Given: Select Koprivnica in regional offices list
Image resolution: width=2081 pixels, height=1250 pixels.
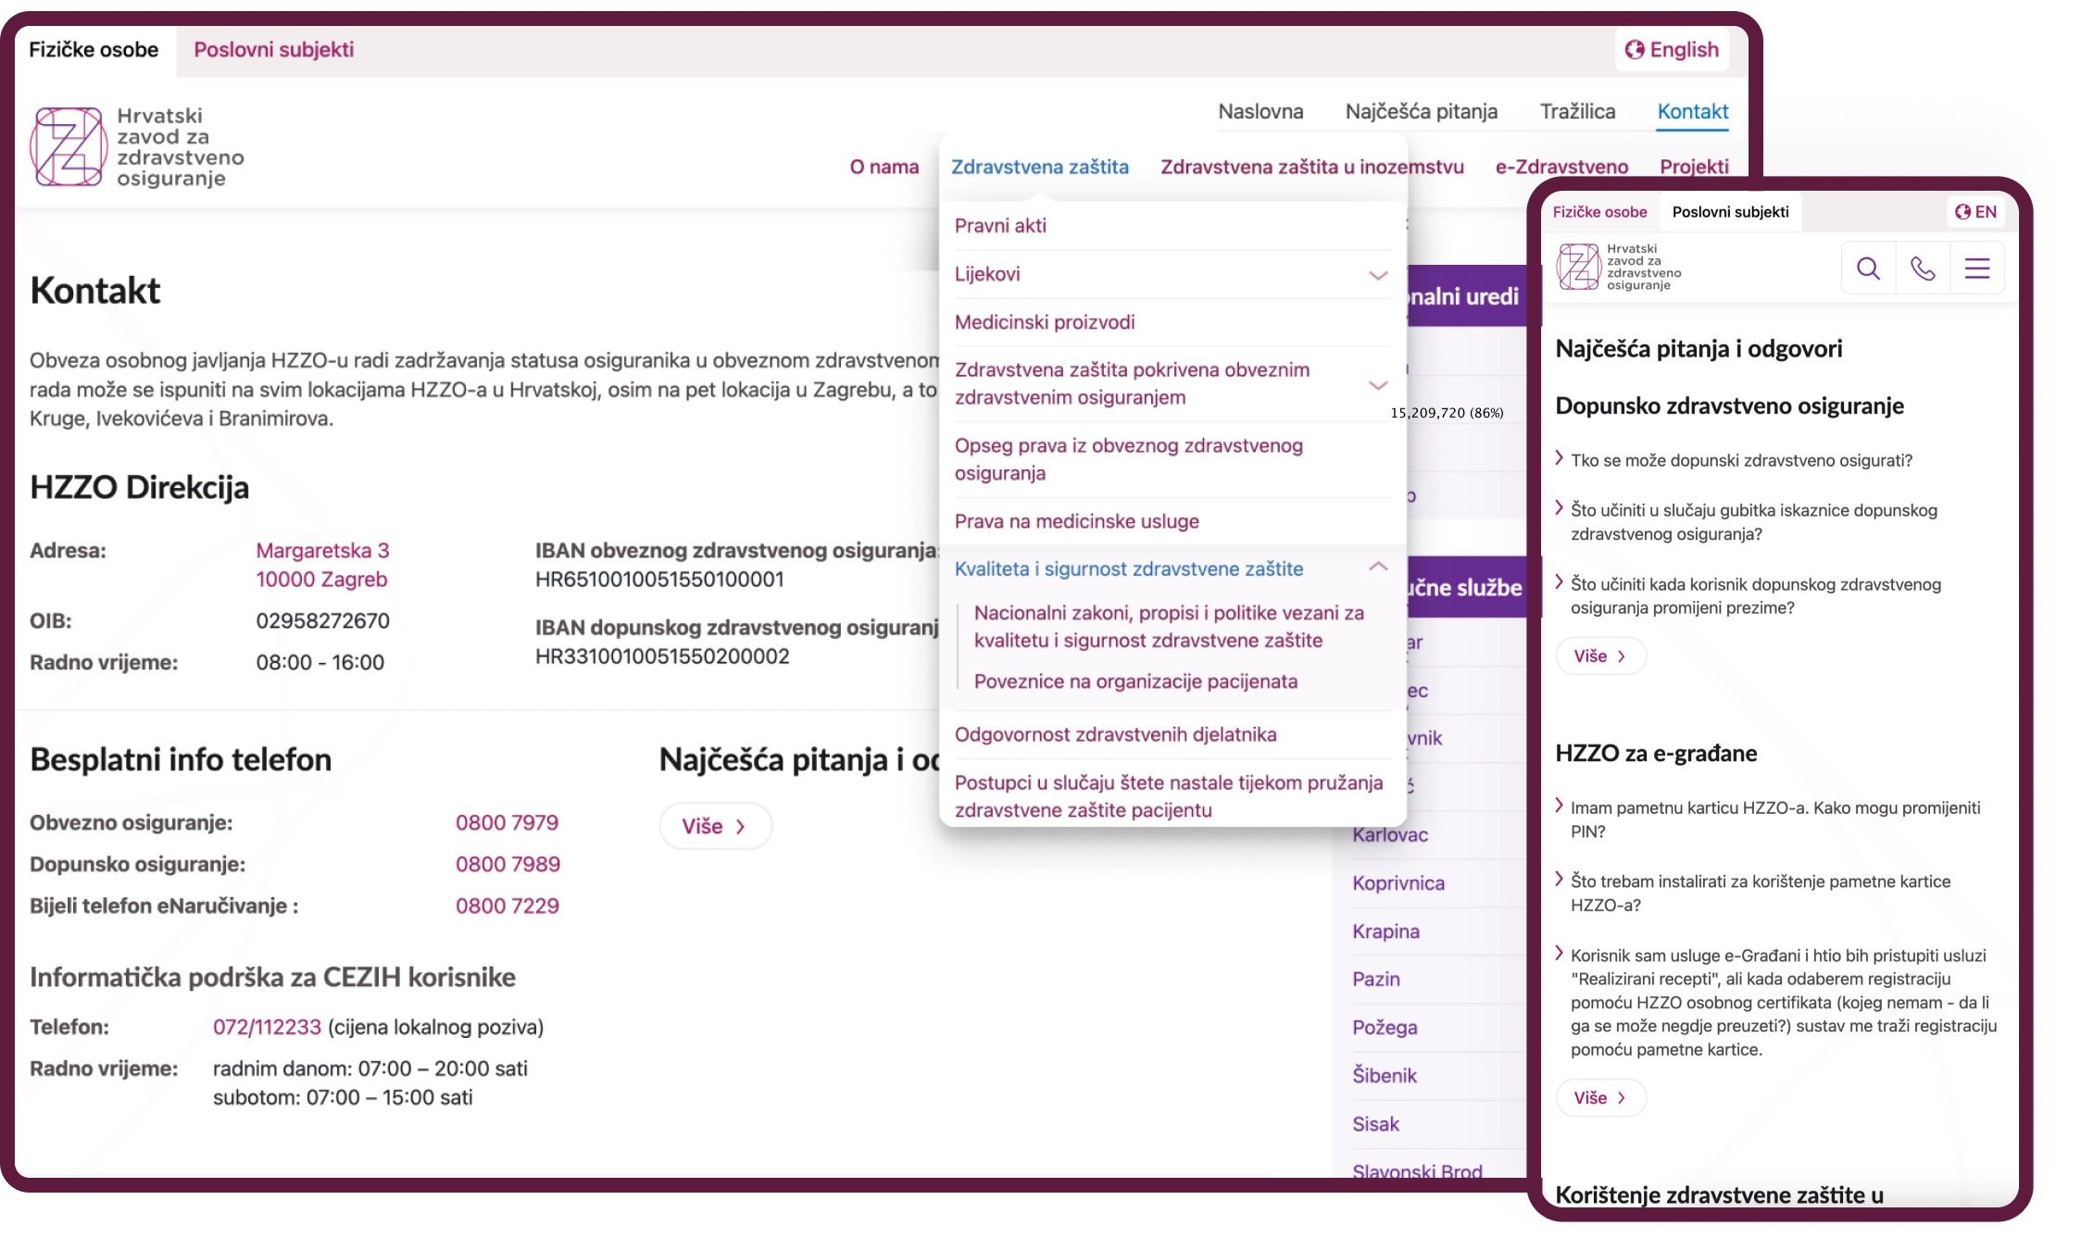Looking at the screenshot, I should click(1398, 883).
